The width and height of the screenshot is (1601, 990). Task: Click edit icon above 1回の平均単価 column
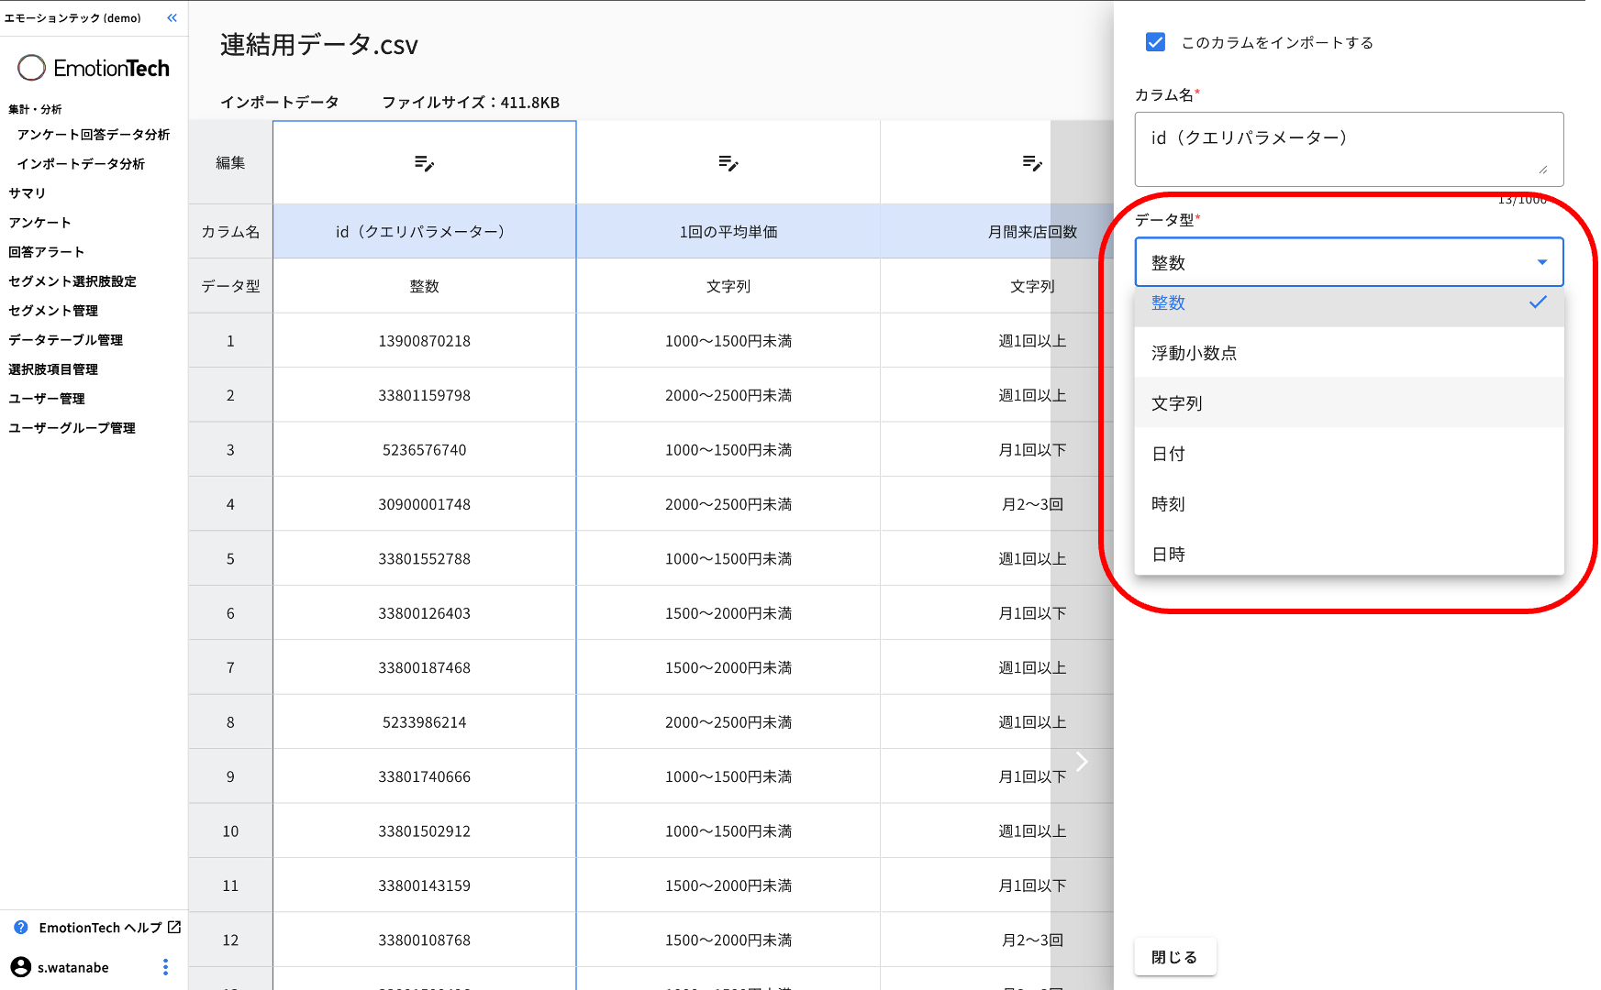point(728,163)
